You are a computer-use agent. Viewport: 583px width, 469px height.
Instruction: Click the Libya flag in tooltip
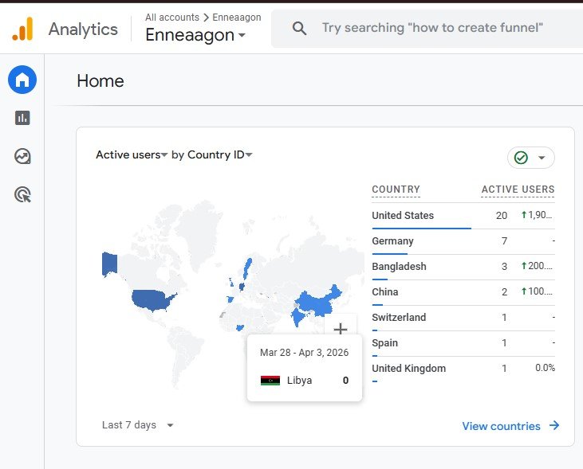(x=270, y=381)
